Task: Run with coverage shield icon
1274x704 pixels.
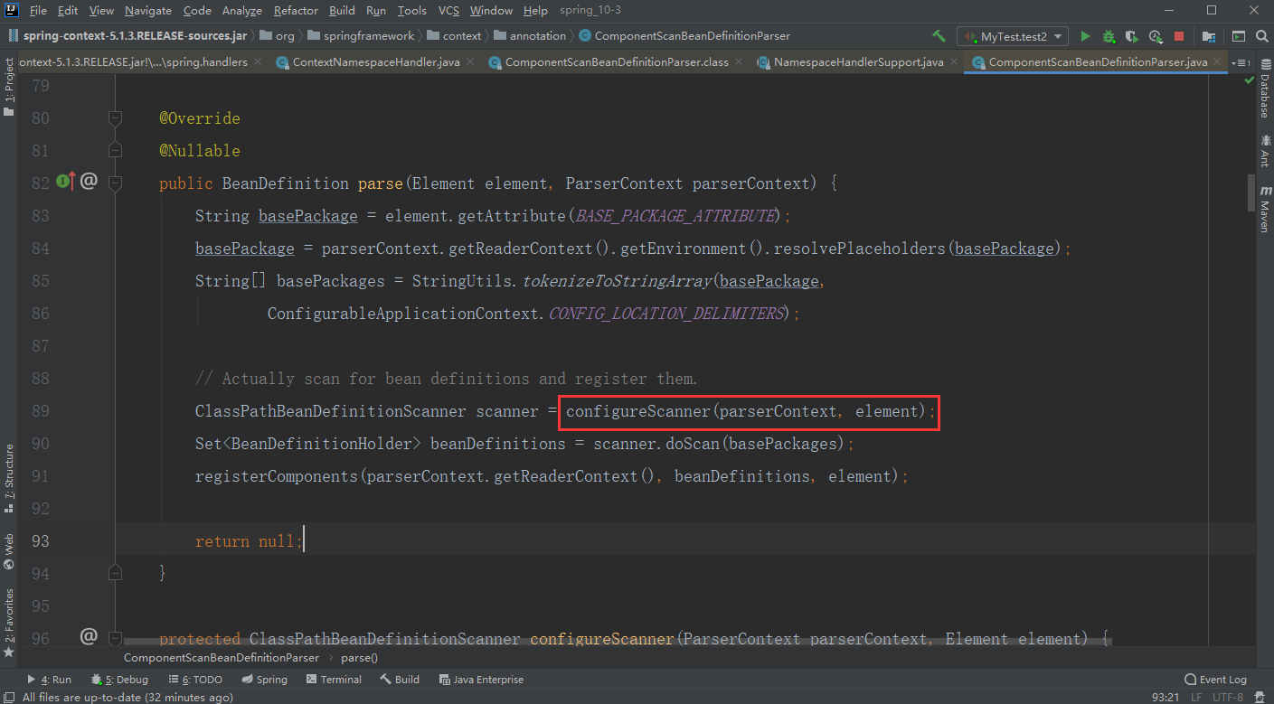Action: (1132, 36)
